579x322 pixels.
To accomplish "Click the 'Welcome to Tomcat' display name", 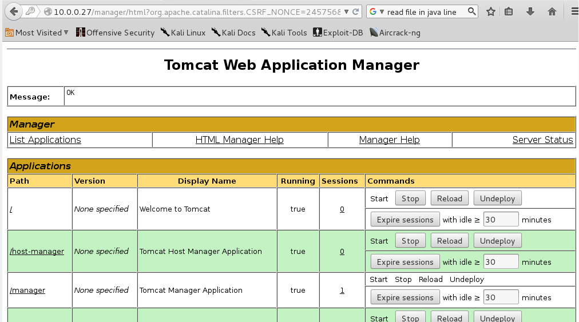I will coord(175,209).
